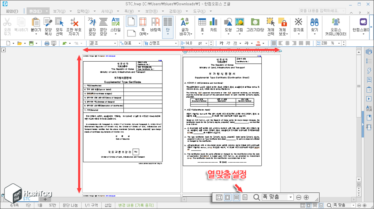Toggle italic 가 formatting
Viewport: 374px width, 209px height.
click(228, 43)
